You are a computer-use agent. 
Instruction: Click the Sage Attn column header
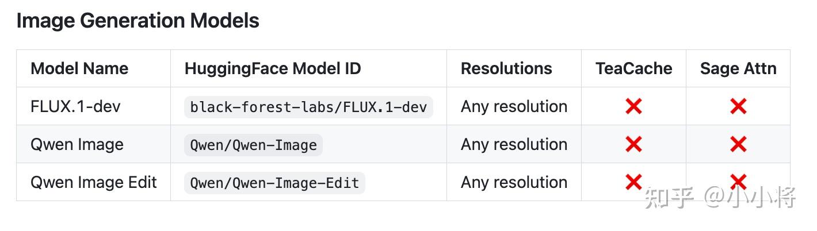pos(738,68)
